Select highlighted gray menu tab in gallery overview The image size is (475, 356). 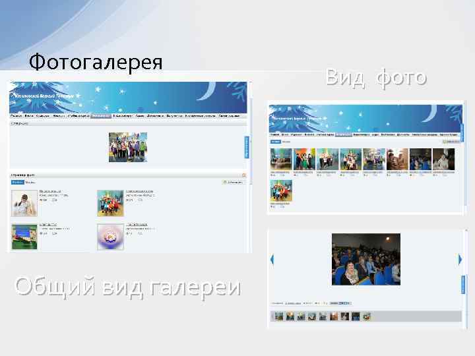coord(101,116)
